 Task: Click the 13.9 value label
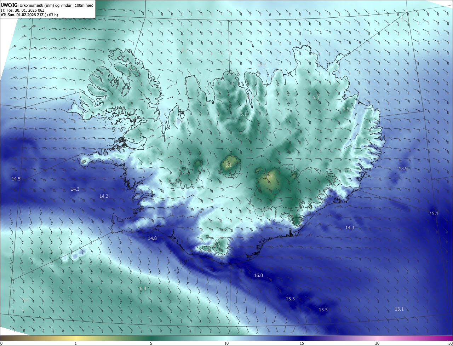tap(403, 169)
